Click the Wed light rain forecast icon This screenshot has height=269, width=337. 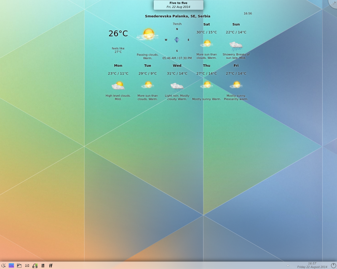pos(177,87)
